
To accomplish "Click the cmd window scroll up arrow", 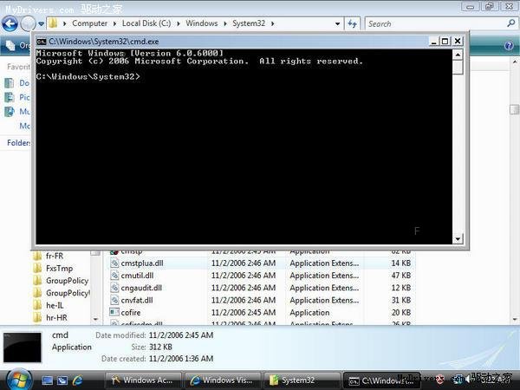I will point(458,54).
